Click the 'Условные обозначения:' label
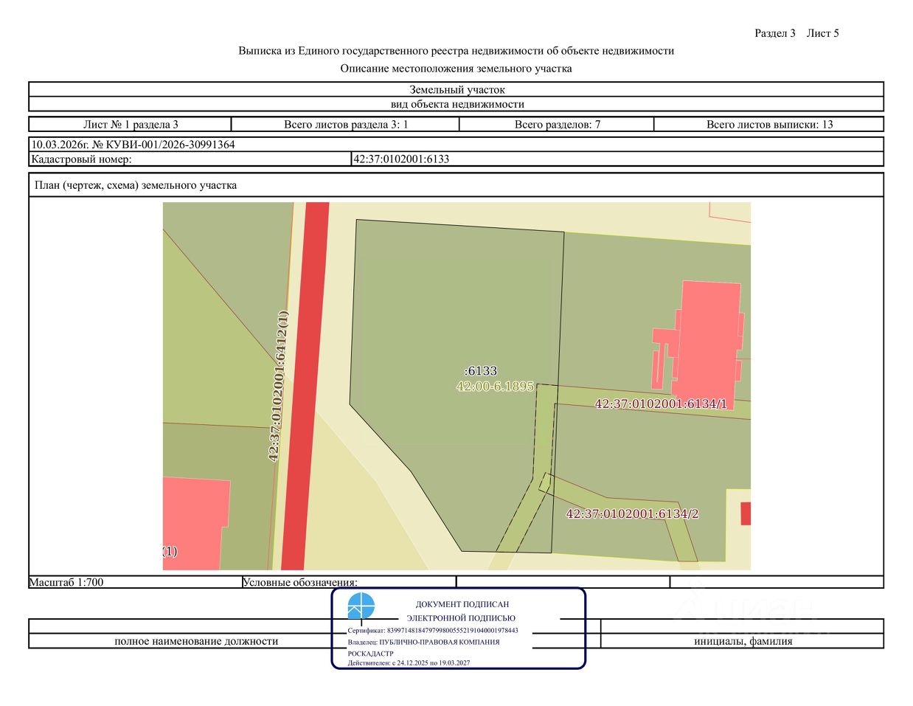Image resolution: width=913 pixels, height=706 pixels. (x=299, y=582)
